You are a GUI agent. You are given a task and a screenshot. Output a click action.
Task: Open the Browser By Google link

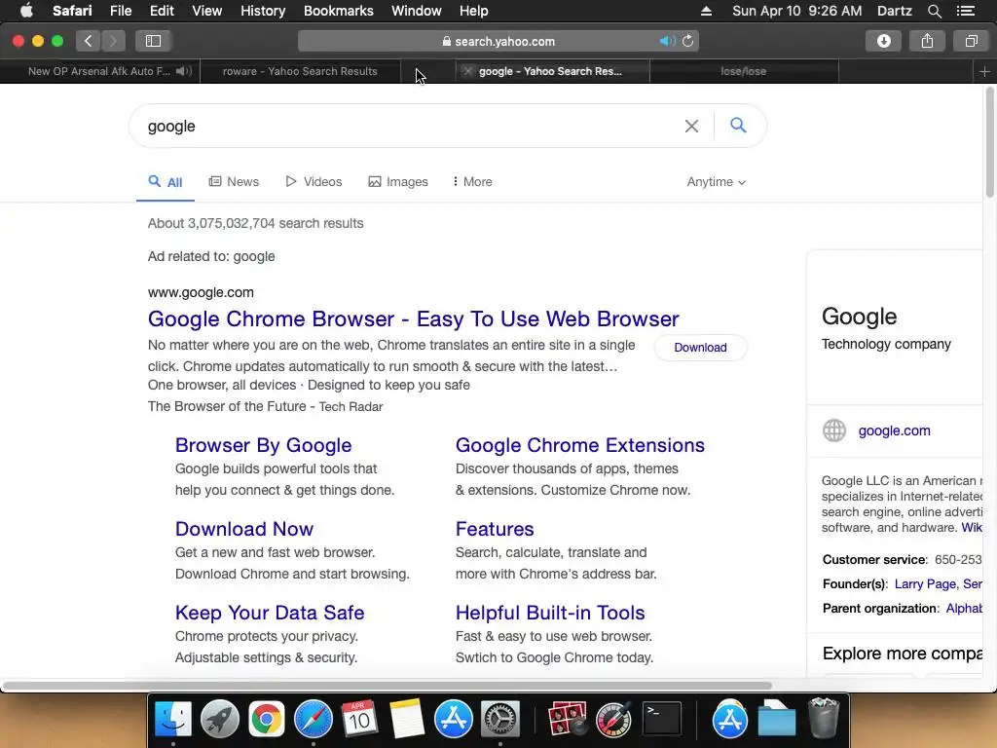[263, 445]
